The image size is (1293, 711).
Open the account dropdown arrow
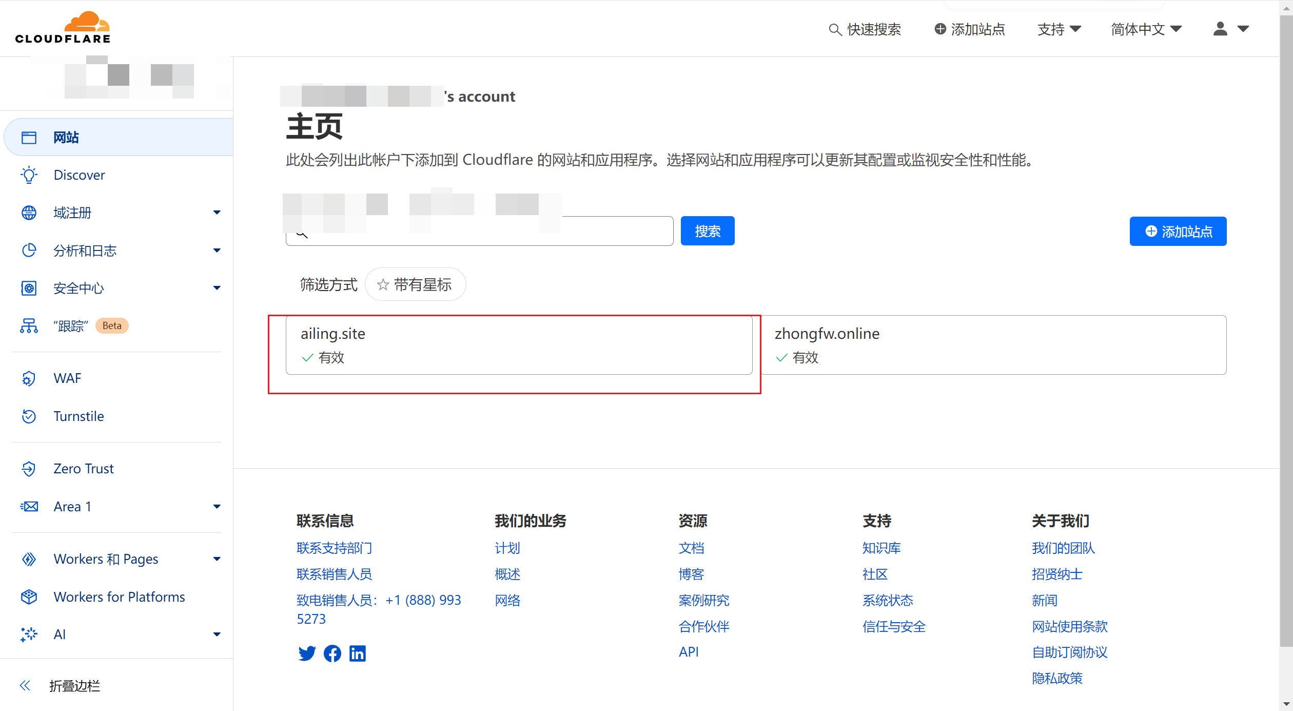1243,29
